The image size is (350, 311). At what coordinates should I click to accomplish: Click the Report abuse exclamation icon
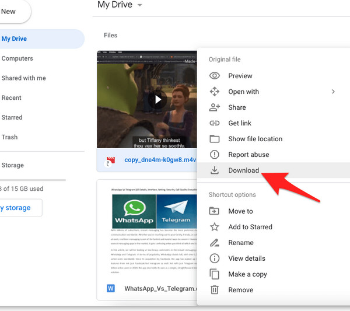tap(215, 155)
